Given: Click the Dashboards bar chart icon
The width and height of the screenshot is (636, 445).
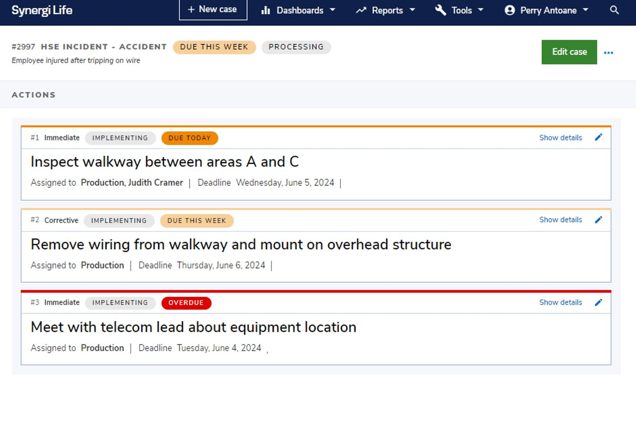Looking at the screenshot, I should coord(266,10).
